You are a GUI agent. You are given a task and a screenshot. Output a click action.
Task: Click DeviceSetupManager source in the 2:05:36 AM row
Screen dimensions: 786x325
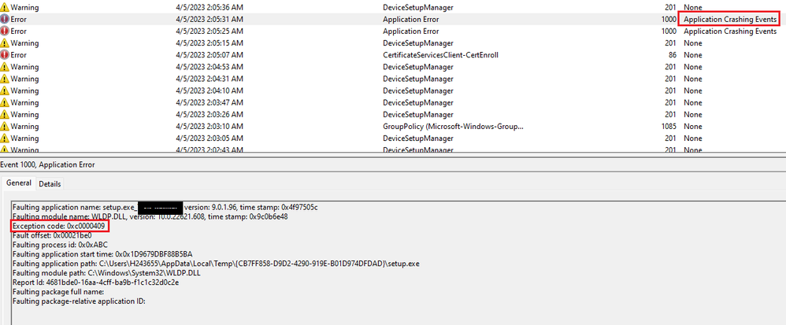(418, 8)
